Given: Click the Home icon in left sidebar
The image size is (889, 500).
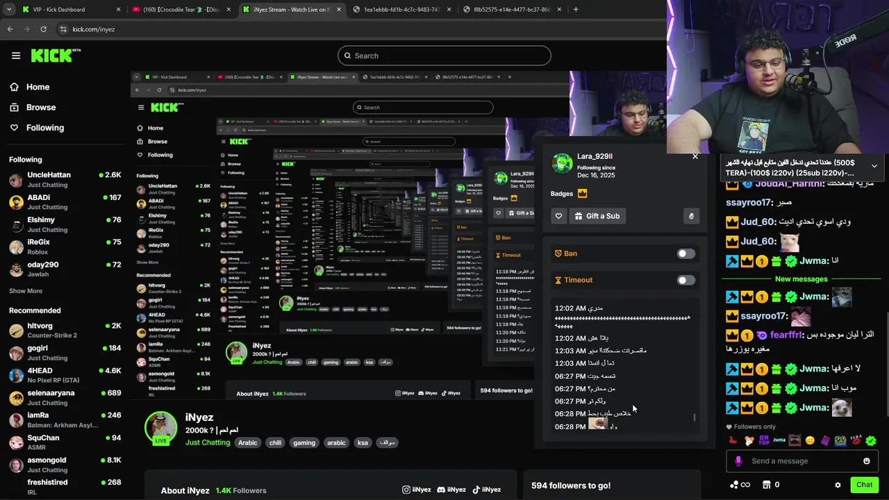Looking at the screenshot, I should click(x=14, y=87).
